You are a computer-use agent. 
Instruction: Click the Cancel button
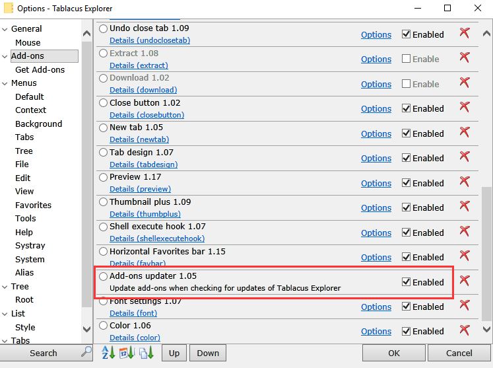[459, 353]
